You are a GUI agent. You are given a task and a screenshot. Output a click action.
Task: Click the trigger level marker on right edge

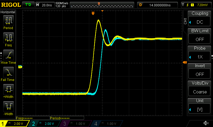pyautogui.click(x=185, y=62)
